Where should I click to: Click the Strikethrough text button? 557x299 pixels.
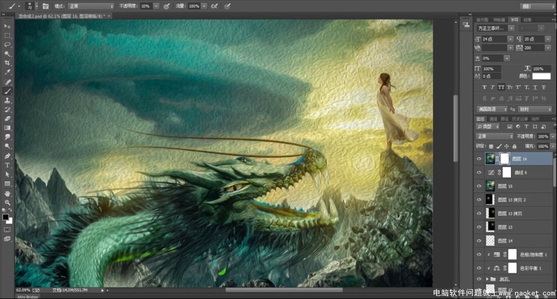544,87
